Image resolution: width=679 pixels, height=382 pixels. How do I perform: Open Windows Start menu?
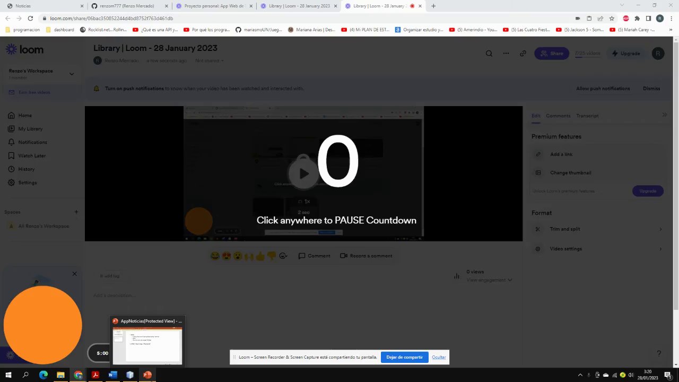pos(8,375)
